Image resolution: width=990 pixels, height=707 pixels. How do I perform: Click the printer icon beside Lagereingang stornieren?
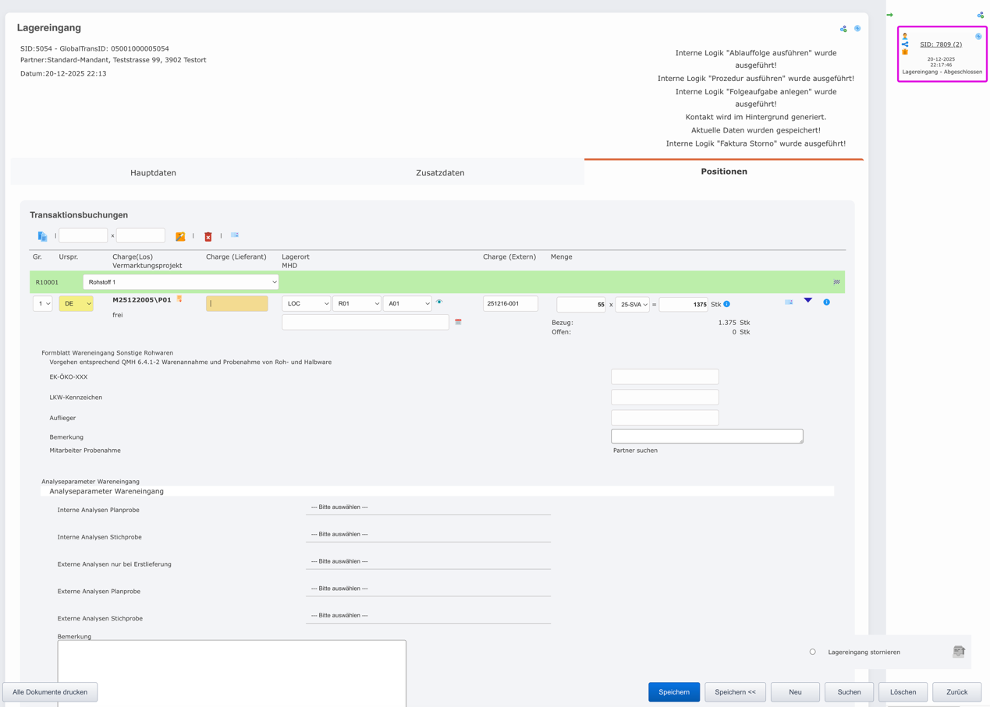(x=958, y=652)
